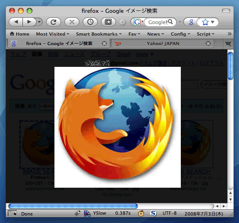The width and height of the screenshot is (239, 223).
Task: Click the 0.387s load time text
Action: (x=123, y=213)
